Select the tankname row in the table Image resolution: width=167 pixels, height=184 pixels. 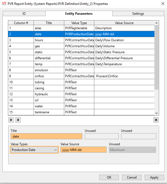click(x=49, y=112)
